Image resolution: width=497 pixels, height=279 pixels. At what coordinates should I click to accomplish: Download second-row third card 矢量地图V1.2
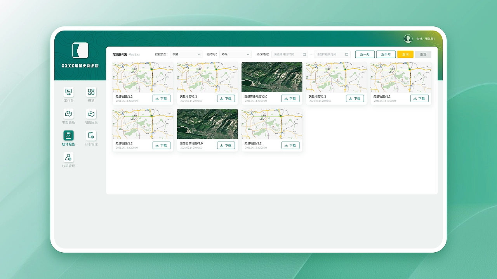(290, 145)
